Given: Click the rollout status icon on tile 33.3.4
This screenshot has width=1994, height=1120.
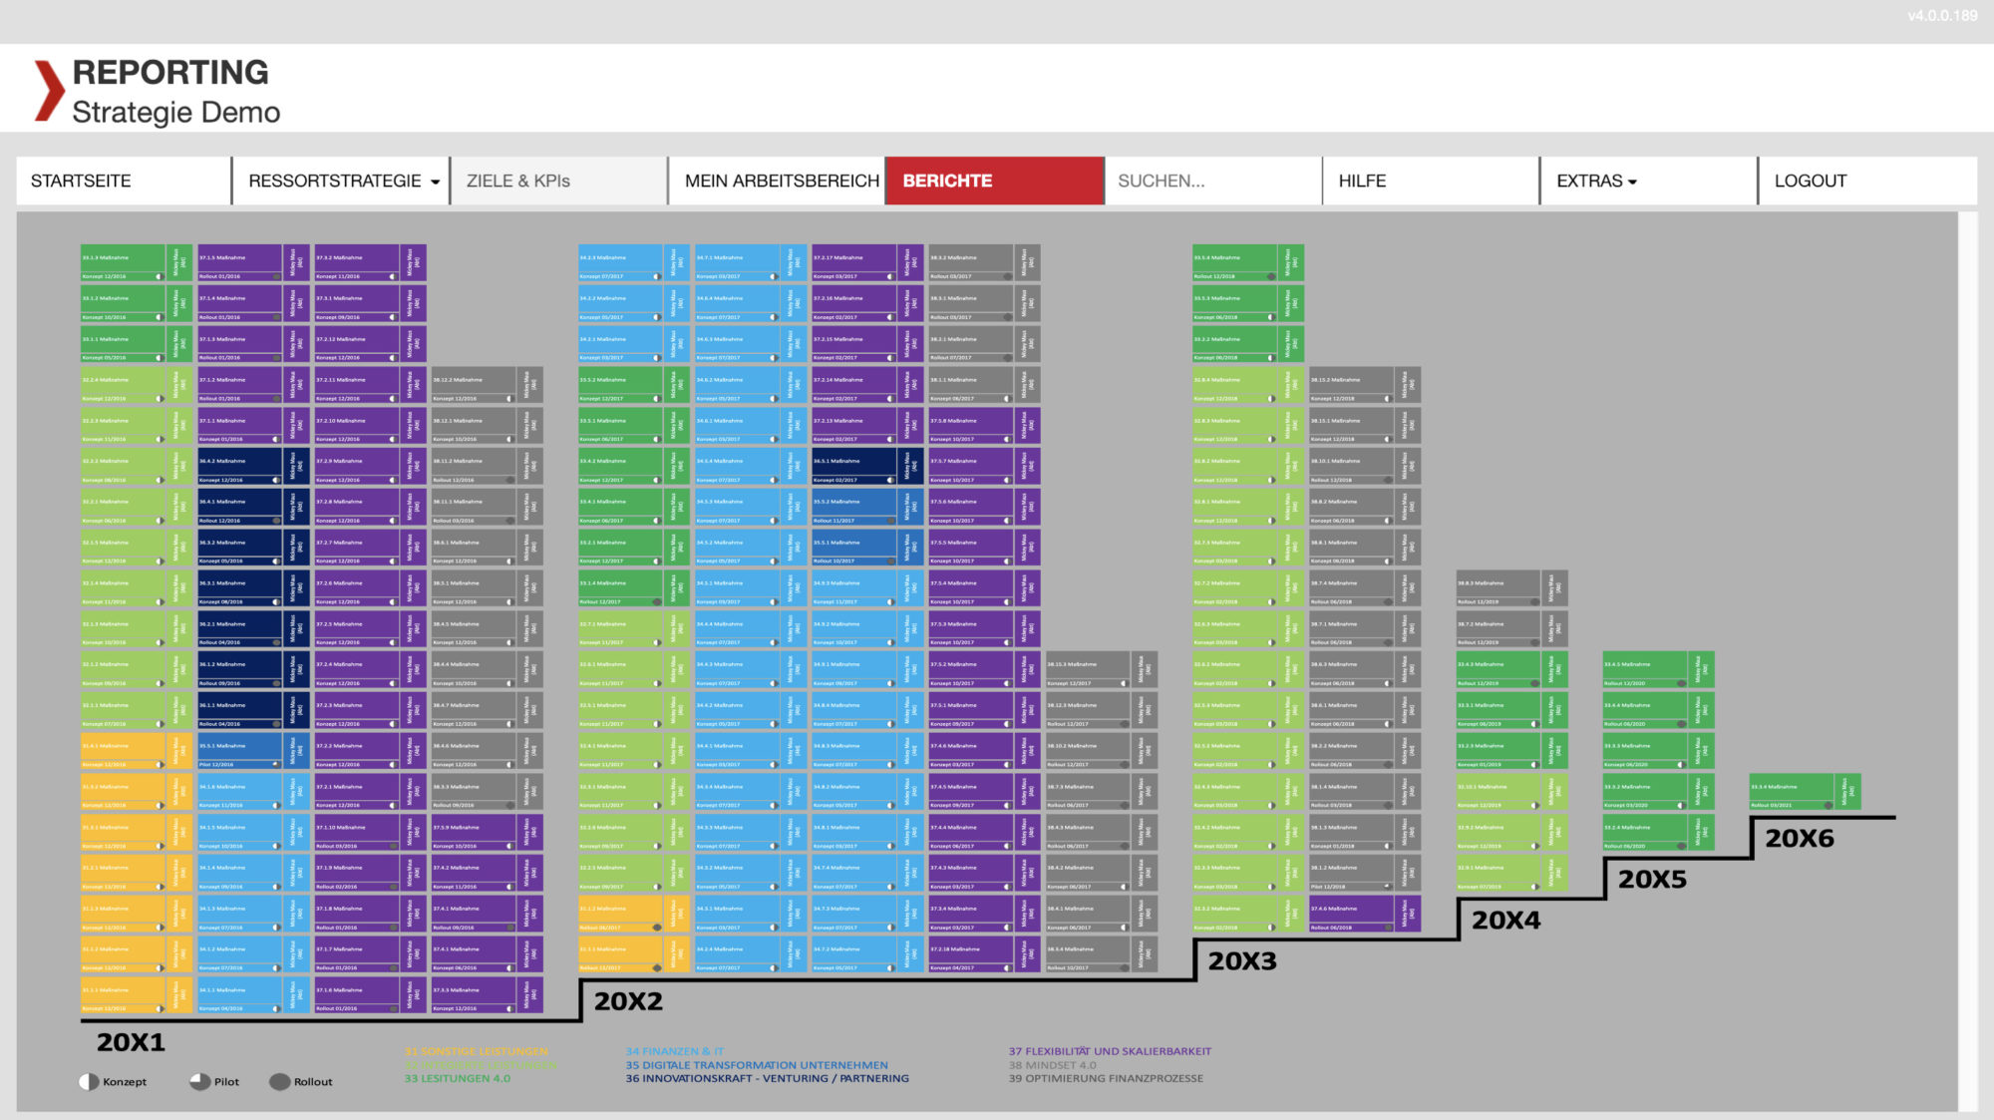Looking at the screenshot, I should pos(1828,805).
